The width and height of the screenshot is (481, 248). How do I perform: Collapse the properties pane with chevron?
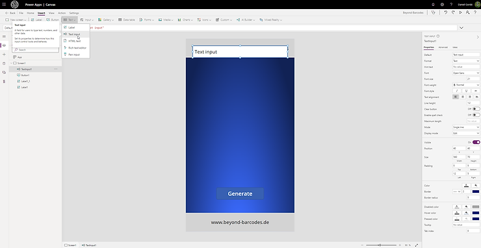point(478,37)
